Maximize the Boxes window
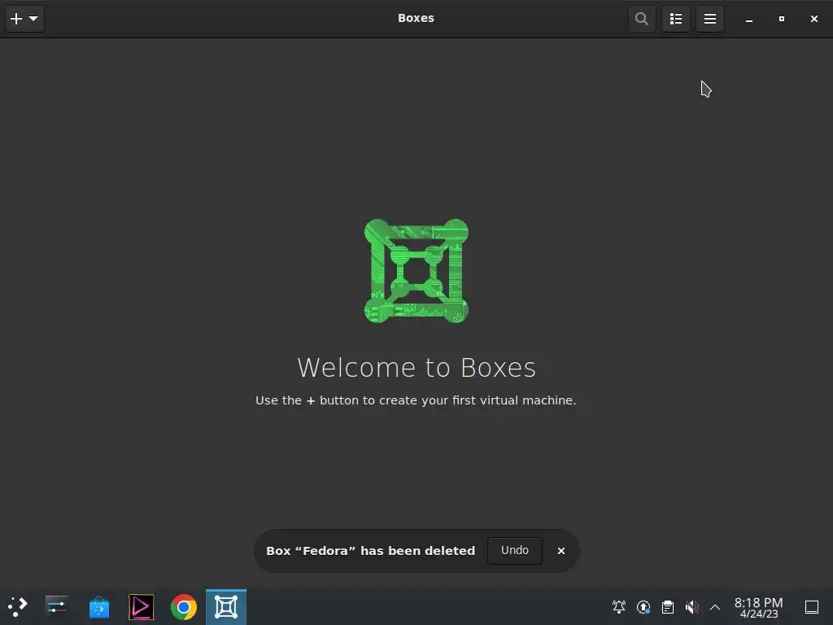Viewport: 833px width, 625px height. click(782, 20)
